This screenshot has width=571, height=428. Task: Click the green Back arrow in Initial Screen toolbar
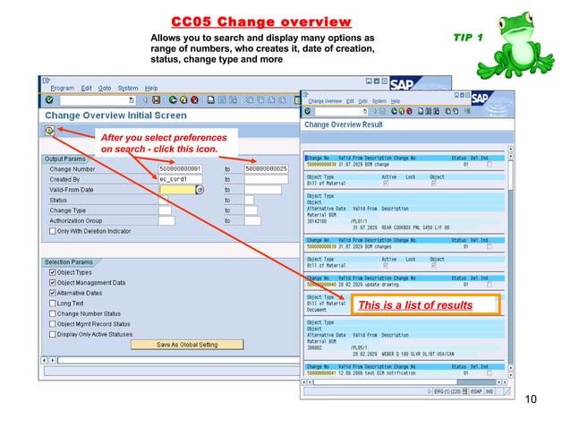(173, 99)
